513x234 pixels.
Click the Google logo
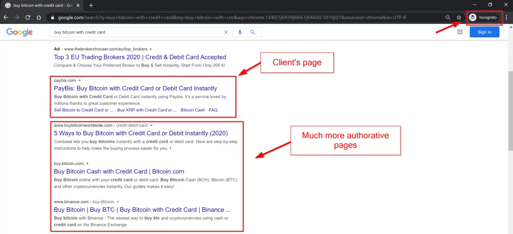pos(20,32)
